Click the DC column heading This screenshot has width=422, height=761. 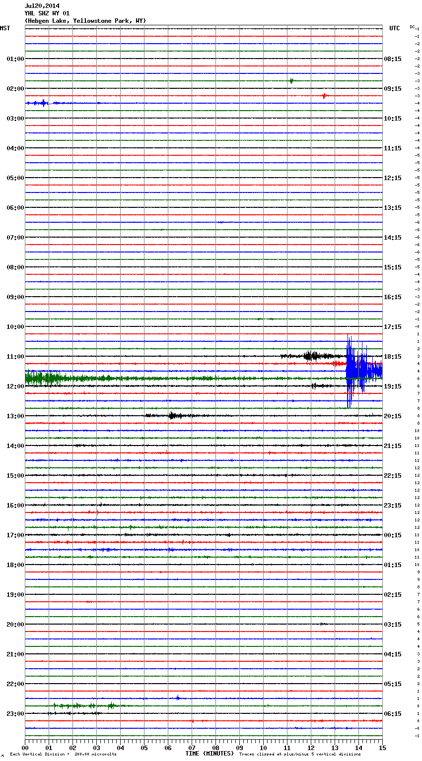point(412,27)
